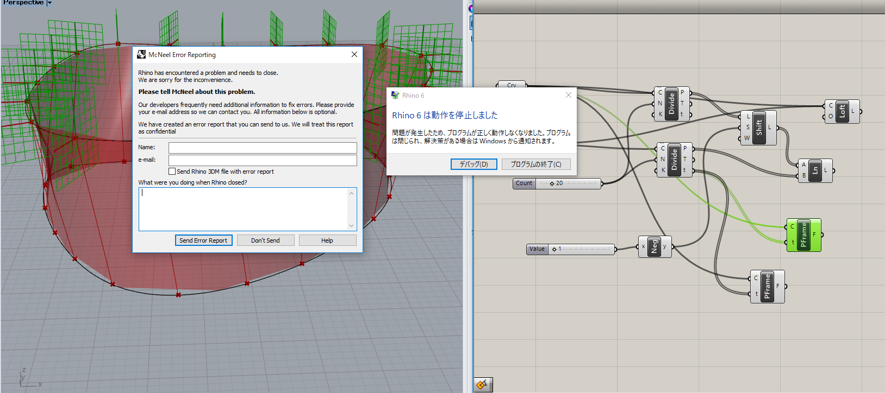Image resolution: width=885 pixels, height=393 pixels.
Task: Click the Shift list component
Action: (x=759, y=128)
